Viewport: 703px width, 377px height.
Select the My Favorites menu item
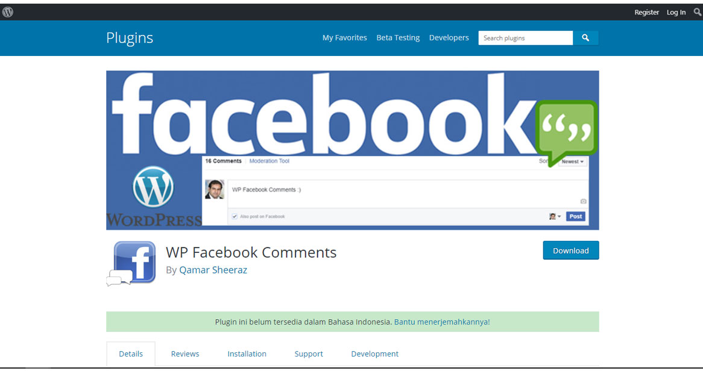pyautogui.click(x=344, y=37)
